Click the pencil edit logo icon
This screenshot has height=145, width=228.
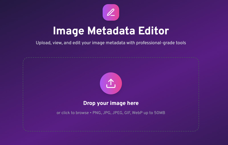111,12
